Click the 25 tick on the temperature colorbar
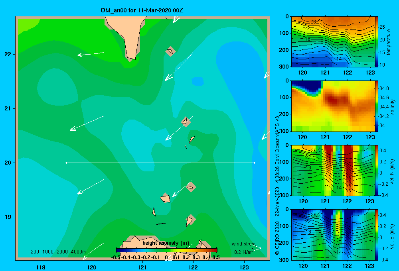Screen dimensions: 399x271 click(382, 27)
